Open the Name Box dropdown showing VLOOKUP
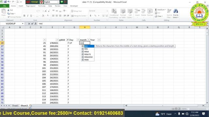The height and width of the screenshot is (117, 209). pos(23,24)
